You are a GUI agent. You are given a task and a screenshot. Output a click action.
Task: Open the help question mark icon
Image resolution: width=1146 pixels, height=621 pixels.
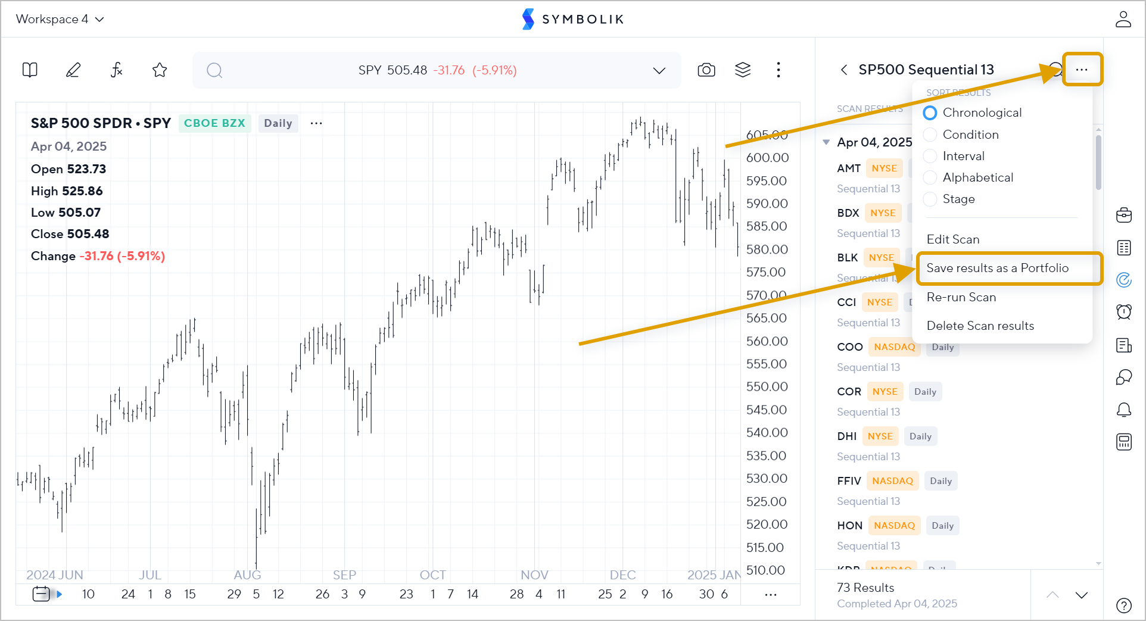coord(1124,606)
